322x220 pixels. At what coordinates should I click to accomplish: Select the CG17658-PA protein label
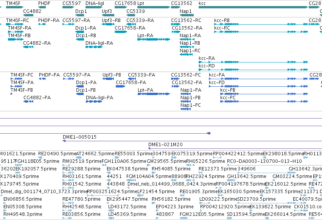click(131, 83)
